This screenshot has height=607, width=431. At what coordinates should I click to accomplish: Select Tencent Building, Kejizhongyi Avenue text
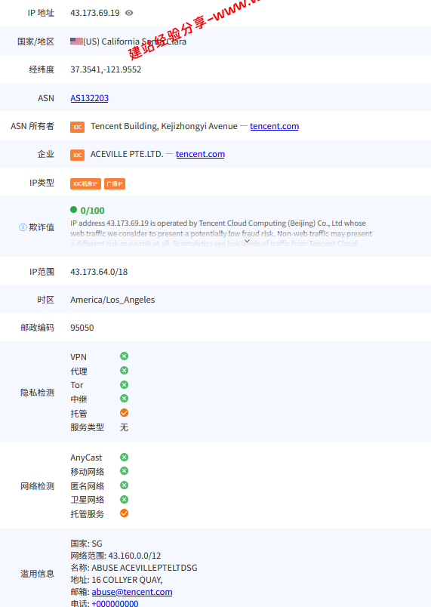pos(164,126)
